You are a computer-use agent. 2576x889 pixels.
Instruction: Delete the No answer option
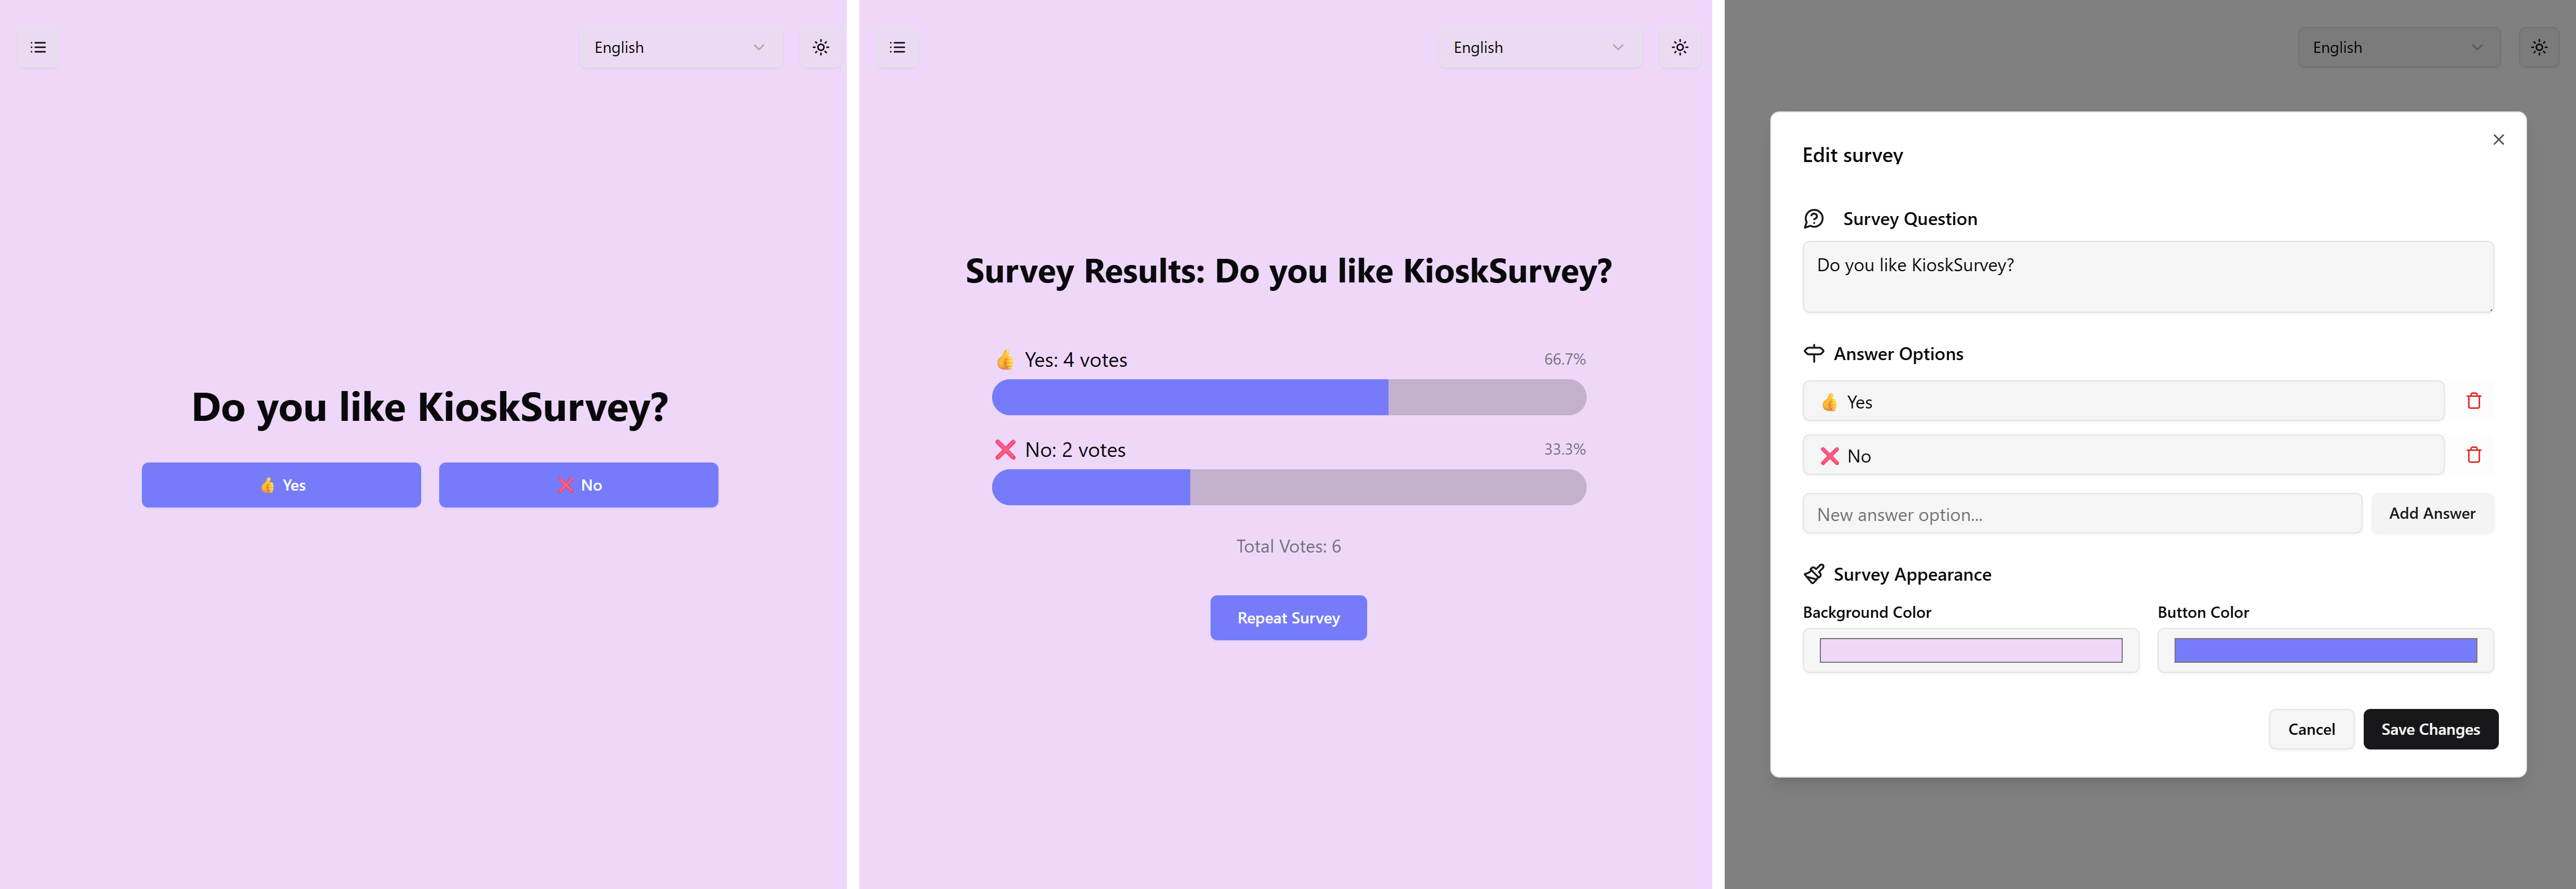[x=2474, y=455]
